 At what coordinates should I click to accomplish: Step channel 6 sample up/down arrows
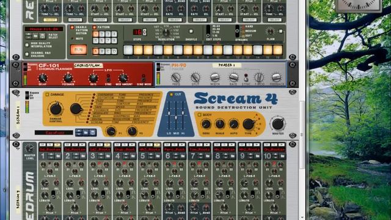176,156
